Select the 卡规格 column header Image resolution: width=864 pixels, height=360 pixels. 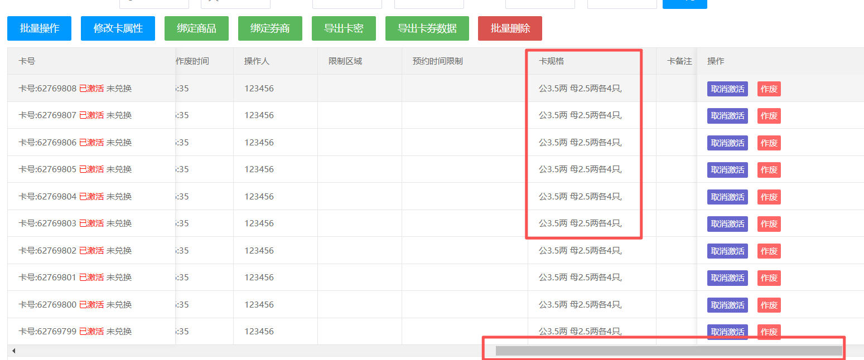tap(551, 61)
